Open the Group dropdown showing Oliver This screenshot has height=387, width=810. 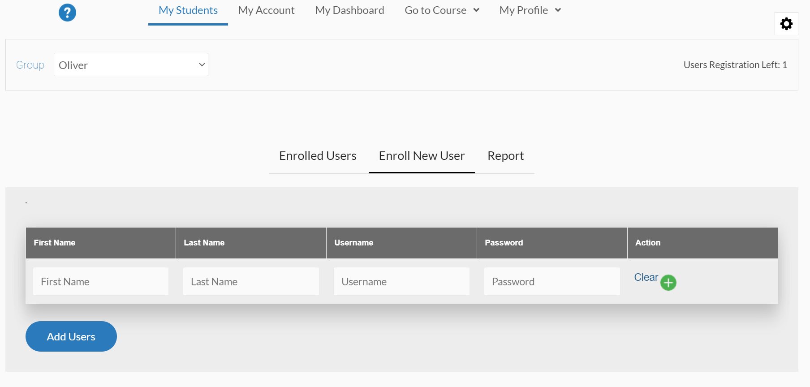(x=131, y=65)
